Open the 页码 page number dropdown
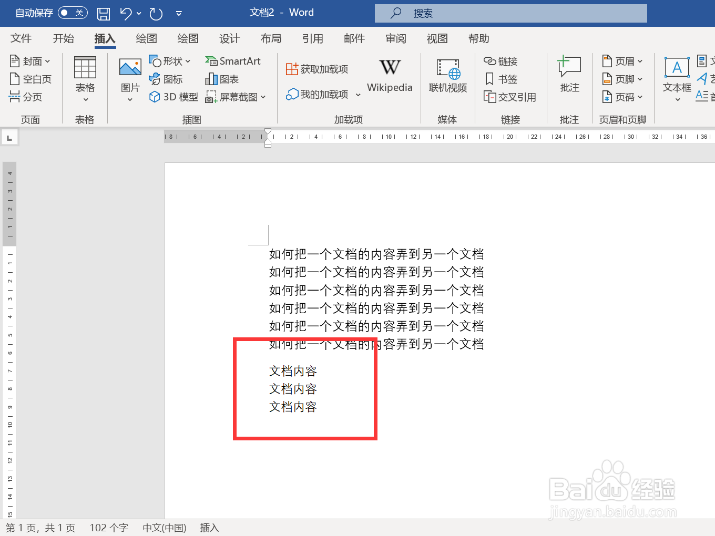Screen dimensions: 715x536 622,97
